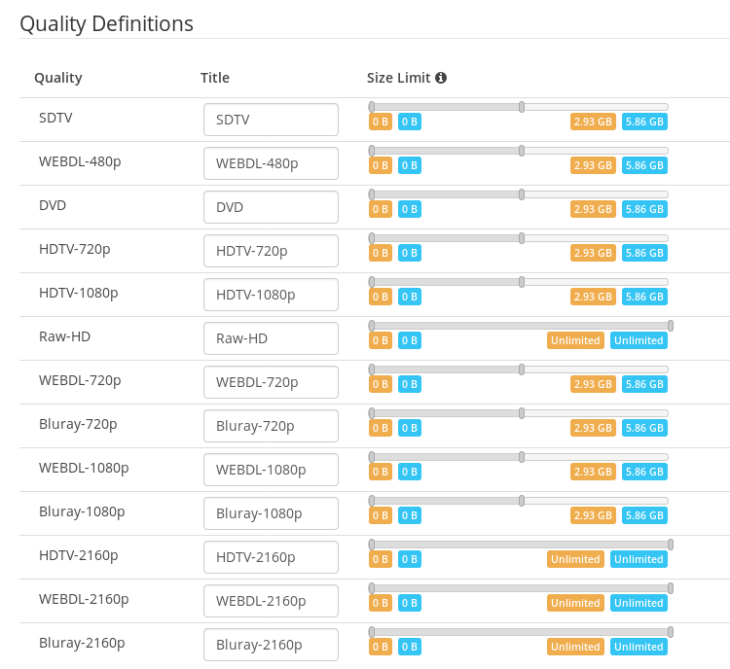
Task: Edit the HDTV-2160p title field
Action: [271, 557]
